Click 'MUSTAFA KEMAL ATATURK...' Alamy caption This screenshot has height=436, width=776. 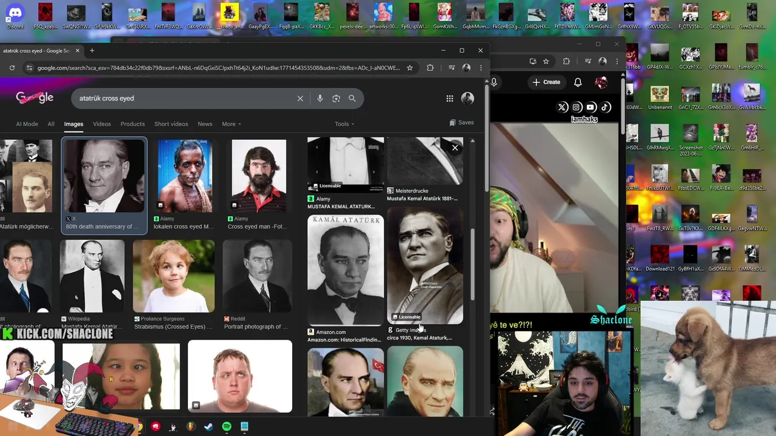point(341,206)
